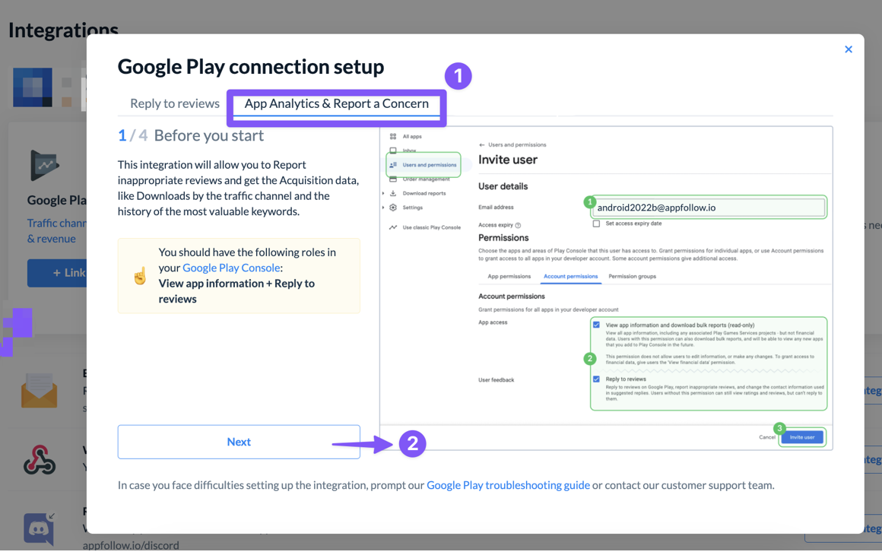Expand the Download reports menu arrow
Screen dimensions: 882x555
click(x=383, y=193)
